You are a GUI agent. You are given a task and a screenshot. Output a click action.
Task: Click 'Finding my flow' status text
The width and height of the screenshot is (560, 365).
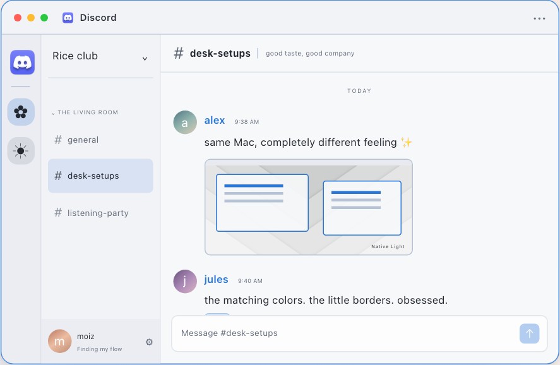100,349
